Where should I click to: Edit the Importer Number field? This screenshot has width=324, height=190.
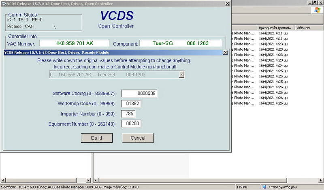point(128,113)
